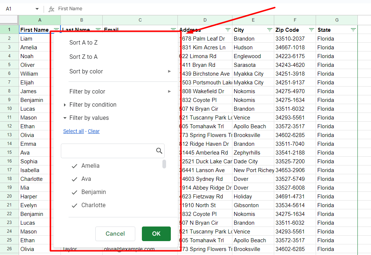The image size is (371, 255).
Task: Select cell containing William
Action: coord(34,73)
